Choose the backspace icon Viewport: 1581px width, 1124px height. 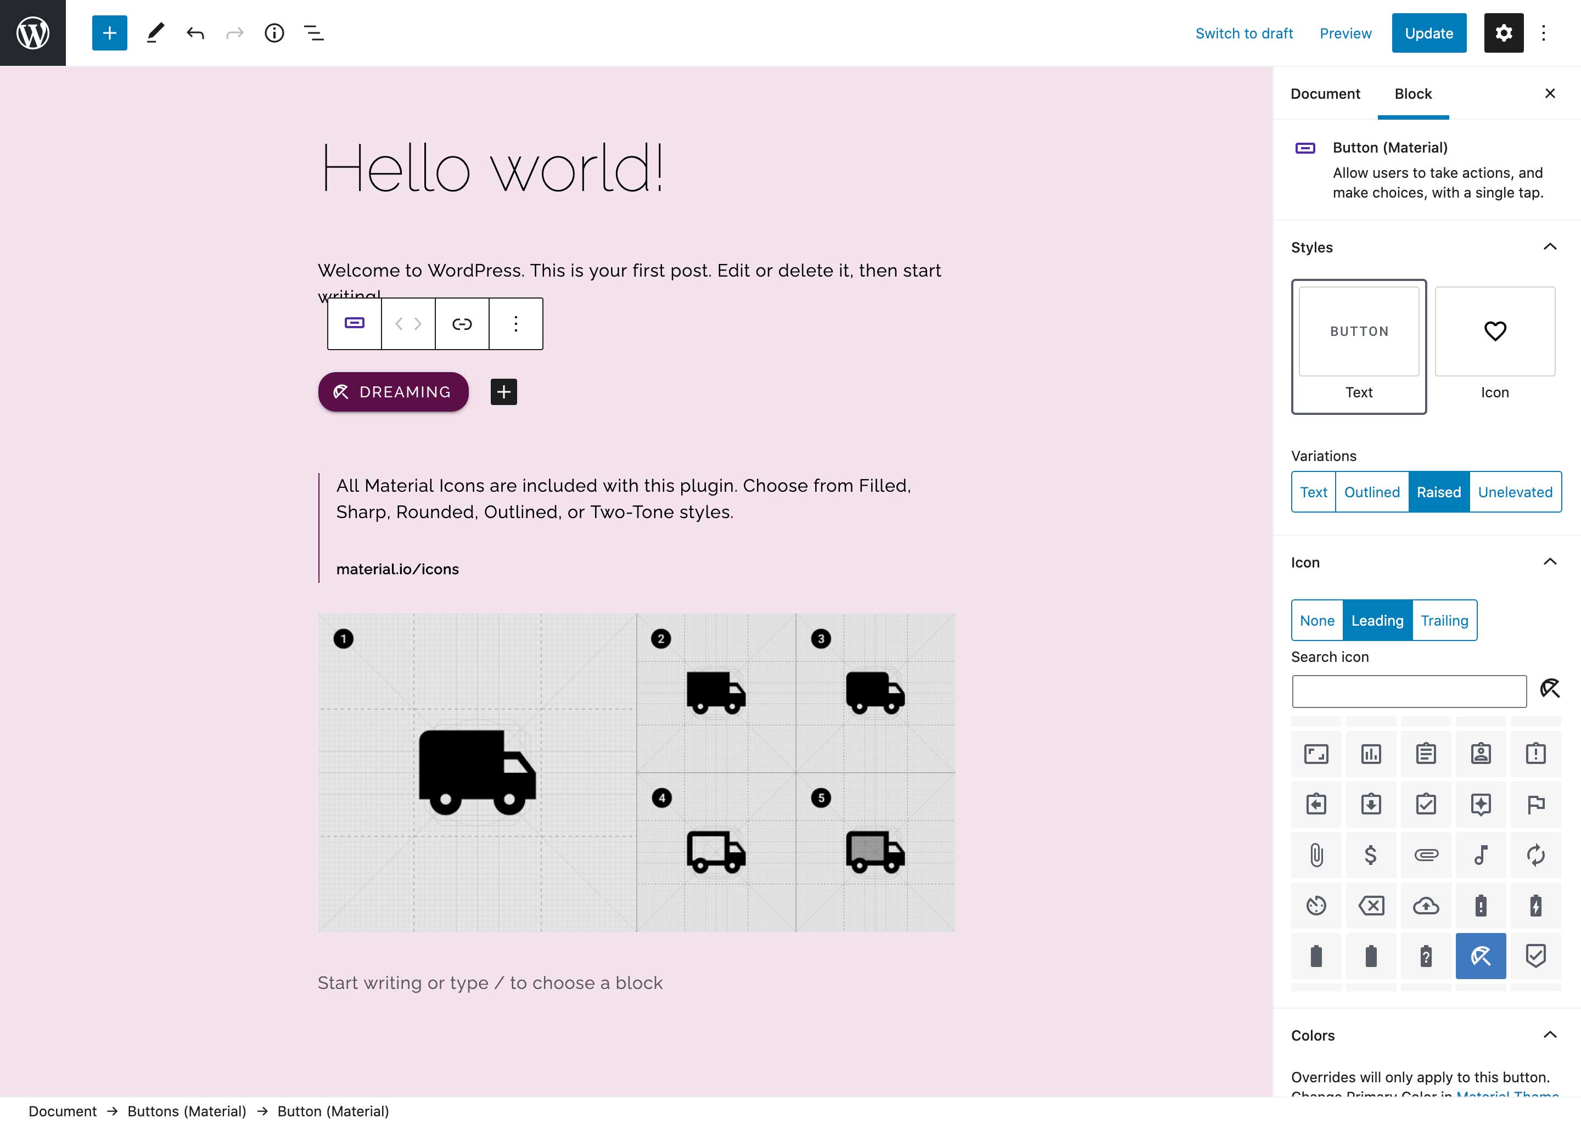pos(1371,905)
